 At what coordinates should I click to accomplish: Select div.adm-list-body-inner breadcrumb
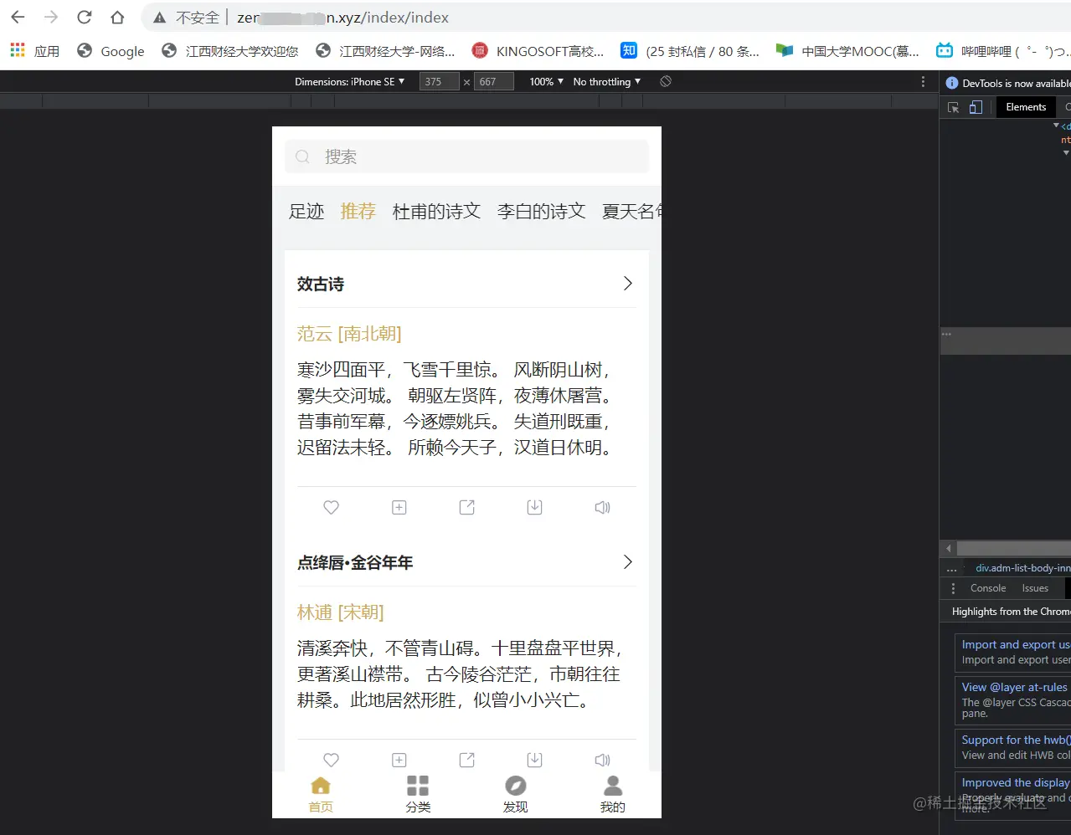[x=1022, y=568]
